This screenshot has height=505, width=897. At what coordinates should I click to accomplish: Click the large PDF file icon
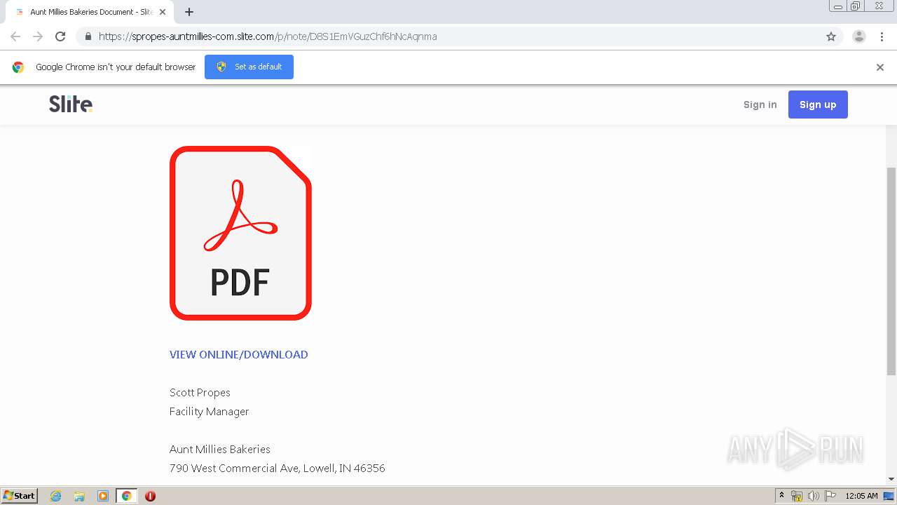click(240, 233)
